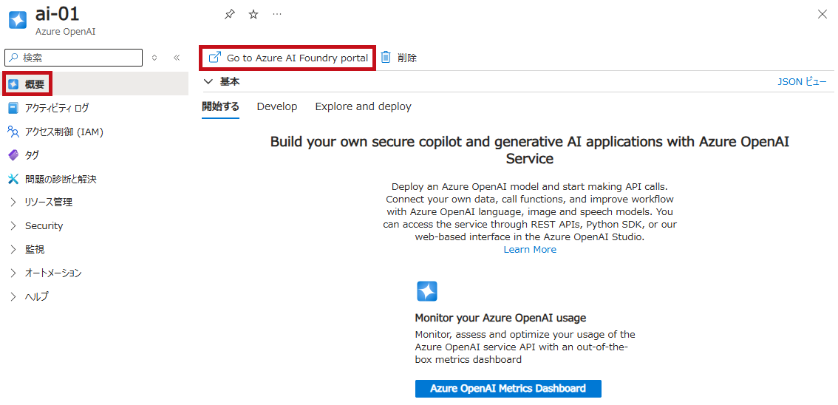Screen dimensions: 838x405
Task: Open the JSON ビュー link
Action: click(803, 82)
